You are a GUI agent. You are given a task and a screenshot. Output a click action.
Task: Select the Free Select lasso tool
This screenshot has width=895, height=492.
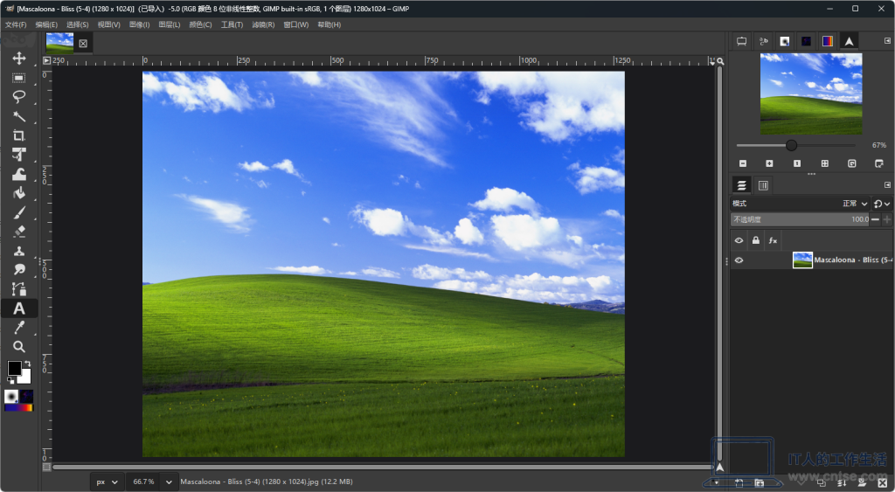click(x=19, y=96)
